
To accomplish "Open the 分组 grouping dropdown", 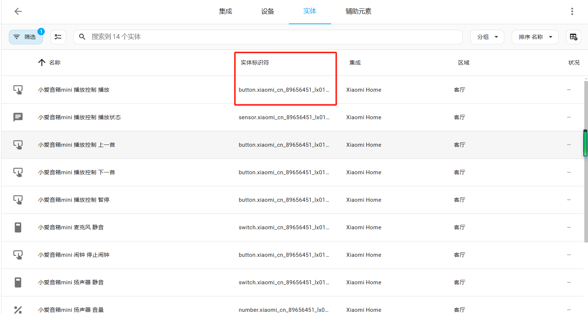I will pyautogui.click(x=487, y=37).
